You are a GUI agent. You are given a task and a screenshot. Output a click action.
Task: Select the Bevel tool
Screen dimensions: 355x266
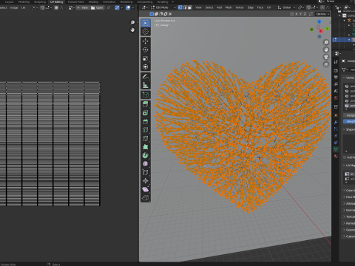(x=146, y=121)
